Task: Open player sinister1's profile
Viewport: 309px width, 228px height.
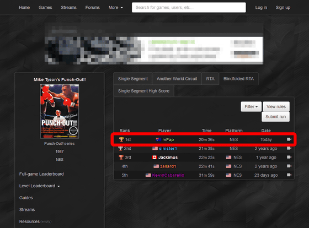Action: coord(168,148)
